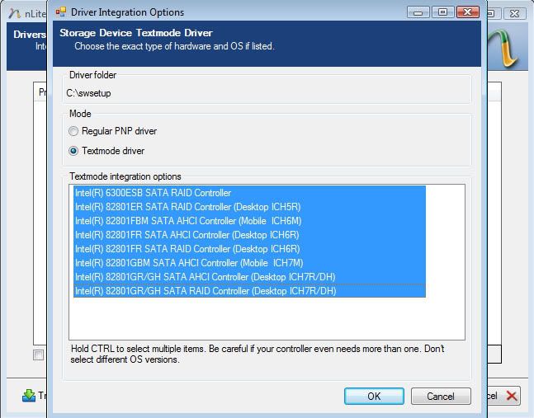Cancel the Driver Integration Options dialog
534x418 pixels.
click(x=441, y=397)
